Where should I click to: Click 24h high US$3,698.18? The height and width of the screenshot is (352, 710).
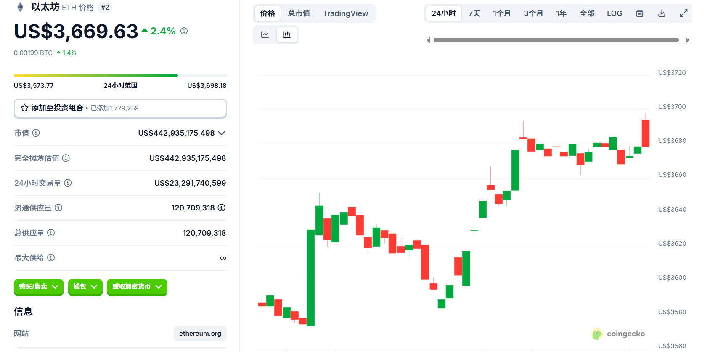(207, 86)
